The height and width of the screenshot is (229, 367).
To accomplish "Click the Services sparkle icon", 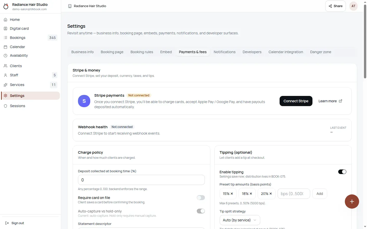I will (5, 85).
